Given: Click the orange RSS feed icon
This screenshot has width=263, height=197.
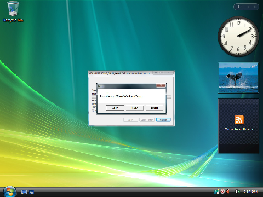Looking at the screenshot, I should (x=239, y=120).
